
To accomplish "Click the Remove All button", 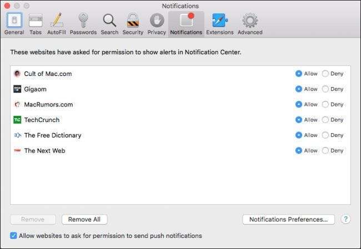I will tap(84, 220).
